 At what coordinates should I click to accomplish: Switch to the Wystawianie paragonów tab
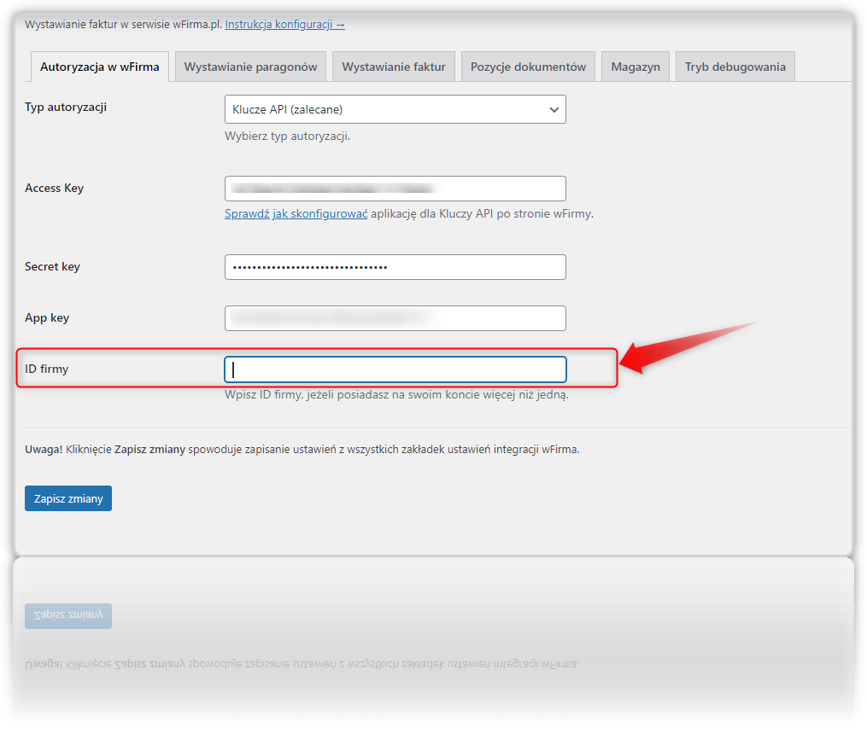[250, 67]
